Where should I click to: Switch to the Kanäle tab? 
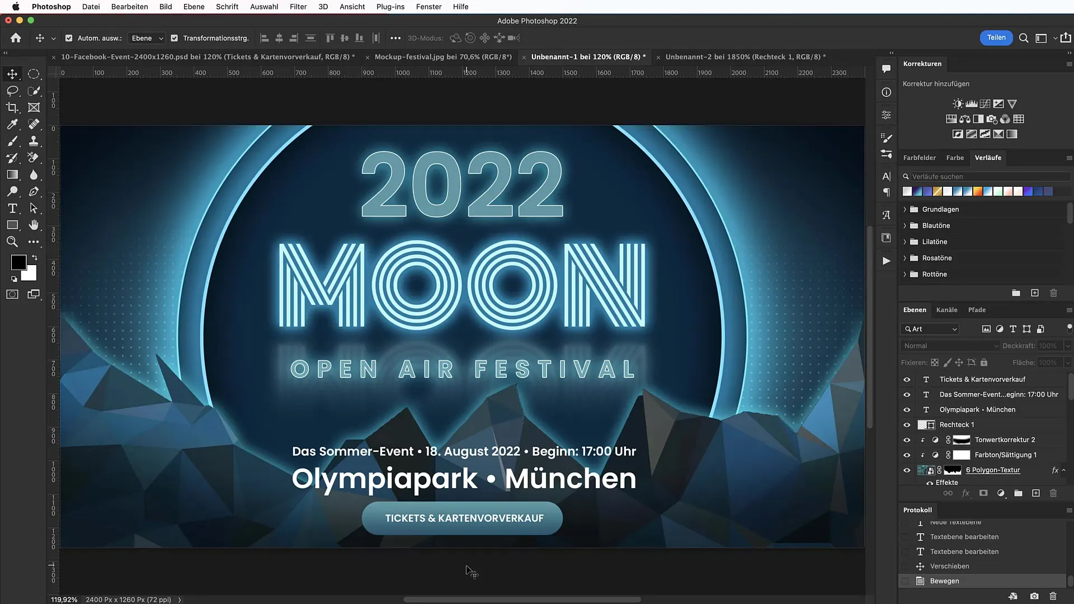click(x=946, y=309)
